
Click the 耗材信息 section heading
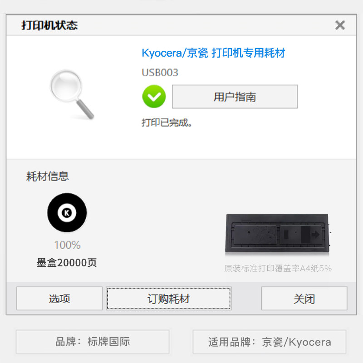click(48, 176)
